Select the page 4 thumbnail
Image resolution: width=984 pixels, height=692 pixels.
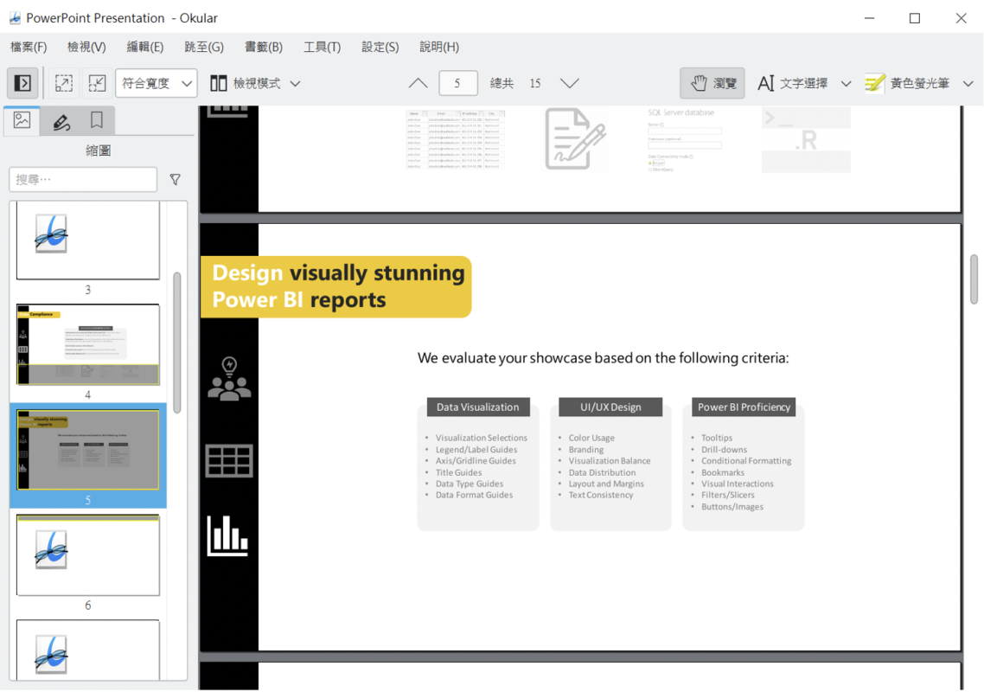click(88, 344)
